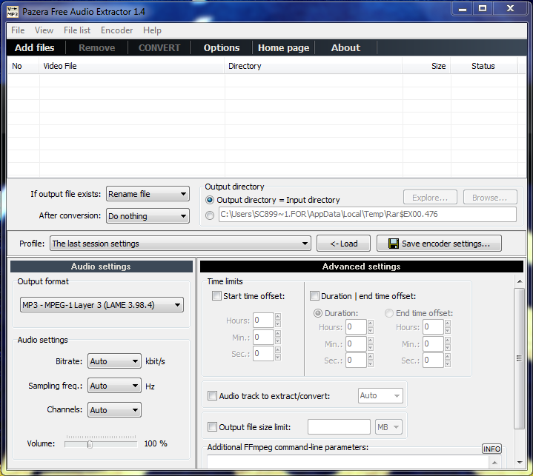The height and width of the screenshot is (476, 533).
Task: Click the Remove toolbar button
Action: pos(97,47)
